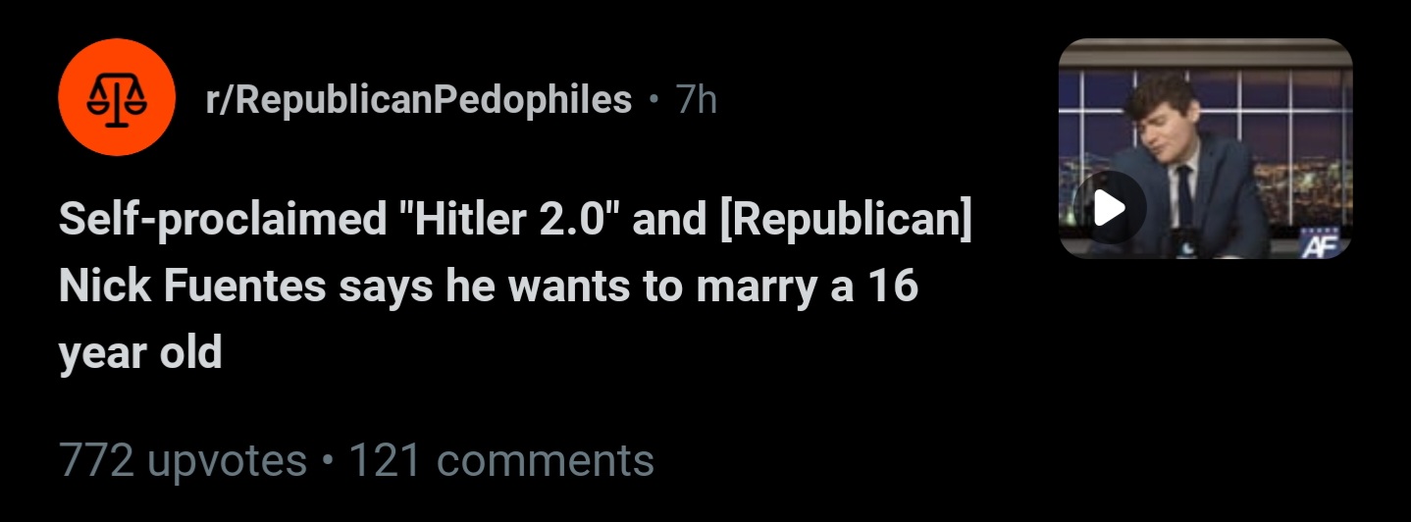The width and height of the screenshot is (1411, 522).
Task: Click the "772 upvotes" count
Action: tap(183, 460)
